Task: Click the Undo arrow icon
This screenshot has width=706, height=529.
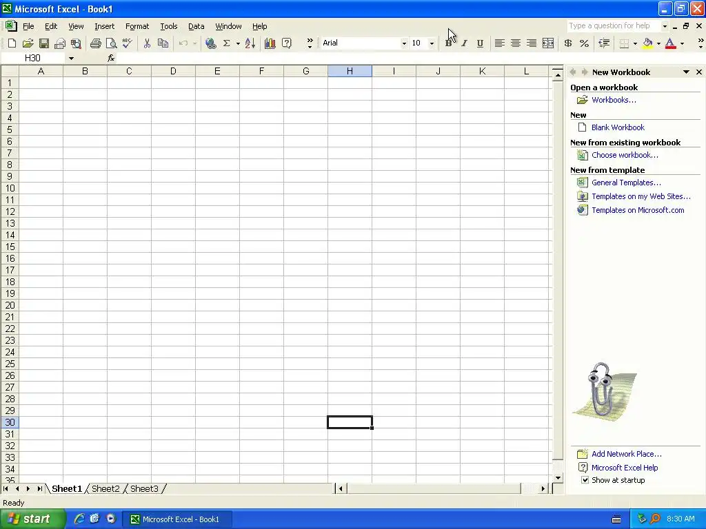Action: tap(183, 43)
